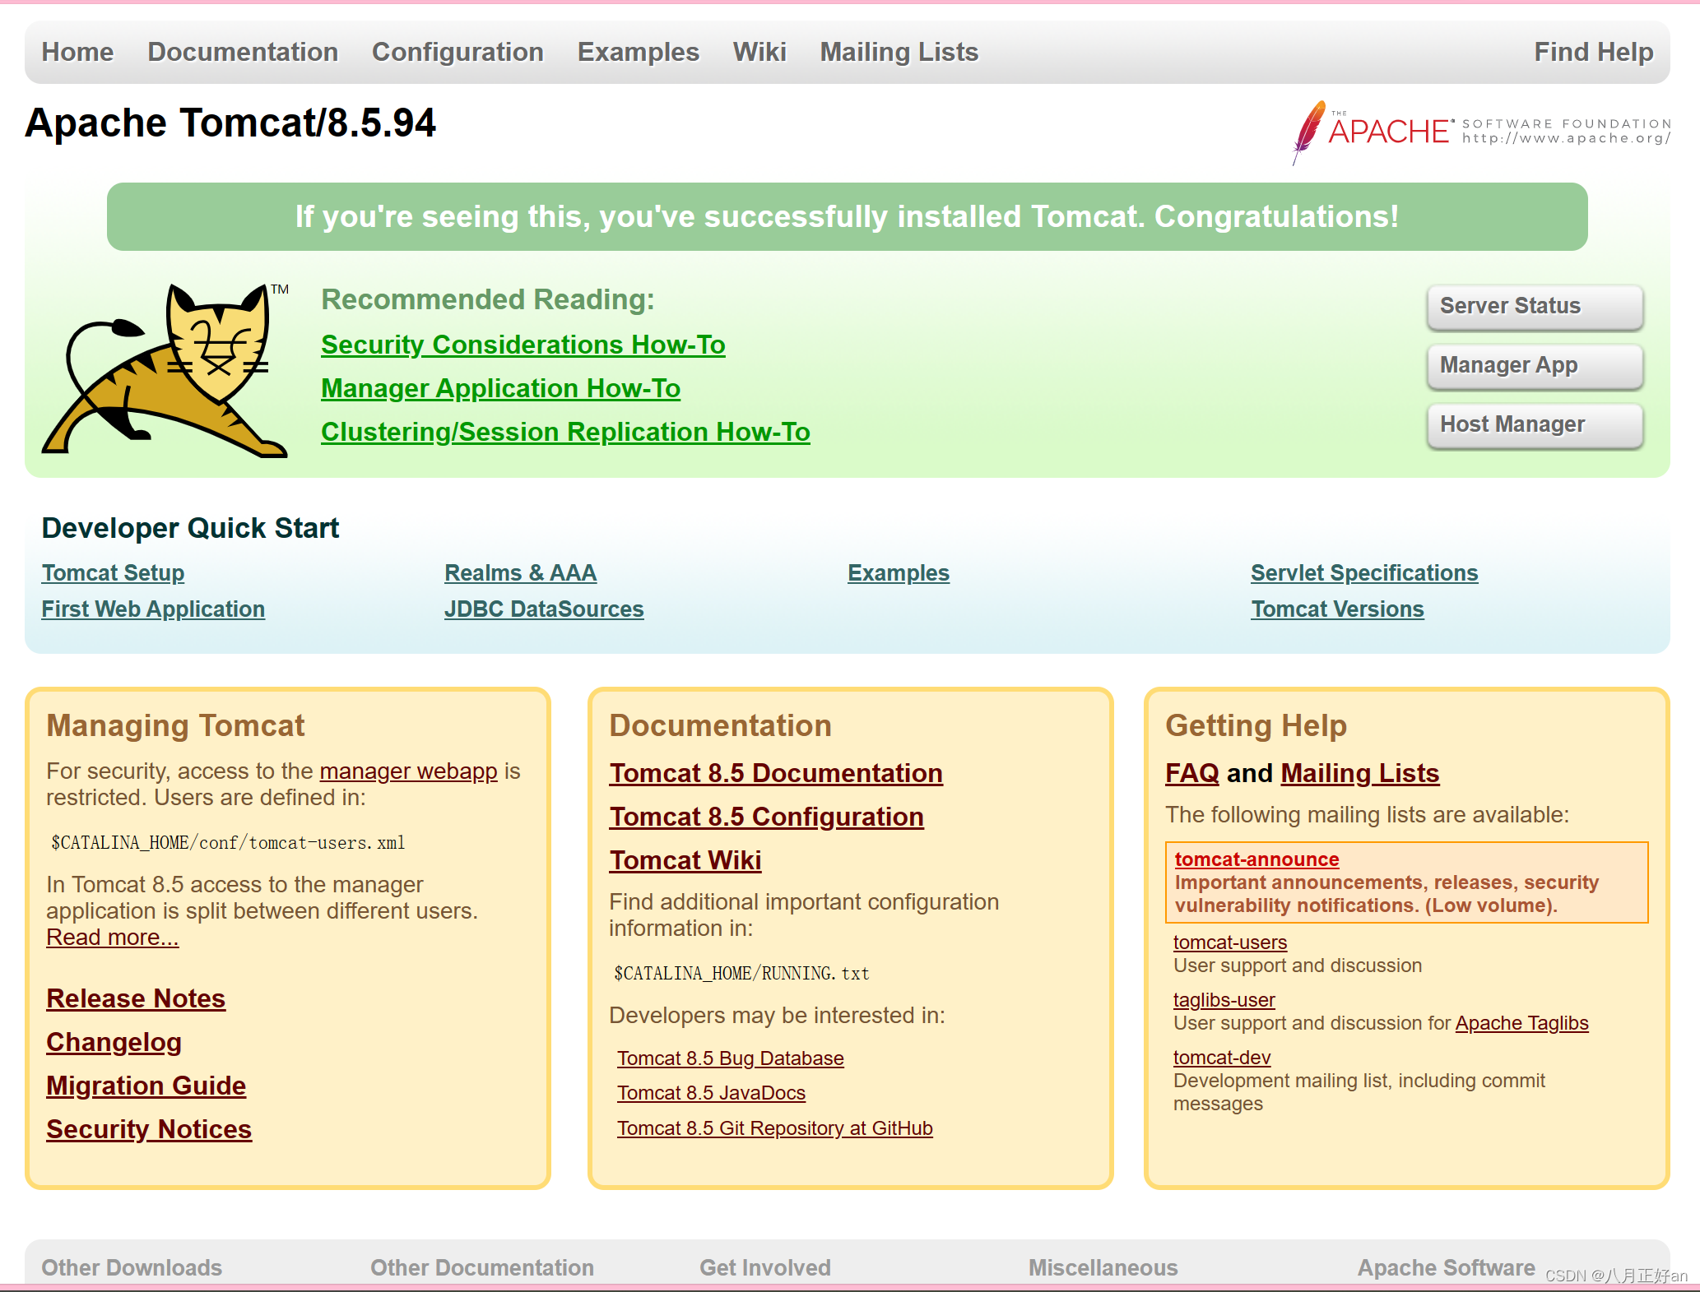This screenshot has height=1292, width=1700.
Task: Click the Read more... link
Action: coord(112,938)
